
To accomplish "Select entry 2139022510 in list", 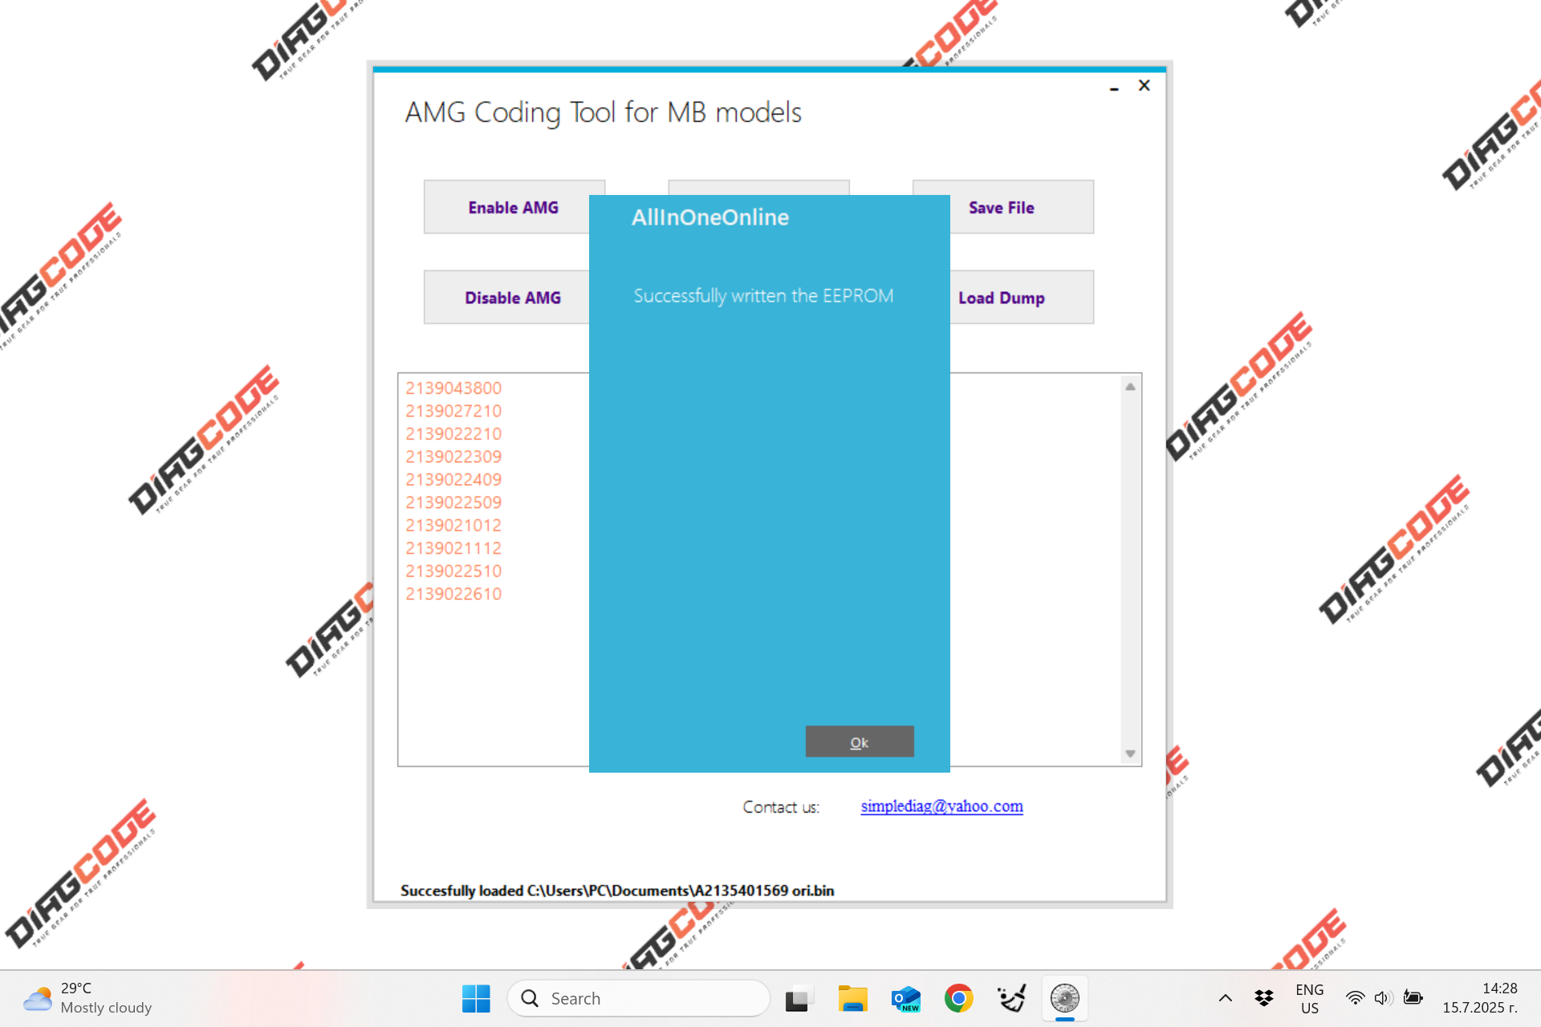I will click(453, 571).
